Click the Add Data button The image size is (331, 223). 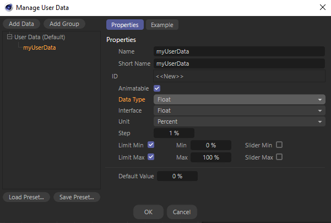21,24
